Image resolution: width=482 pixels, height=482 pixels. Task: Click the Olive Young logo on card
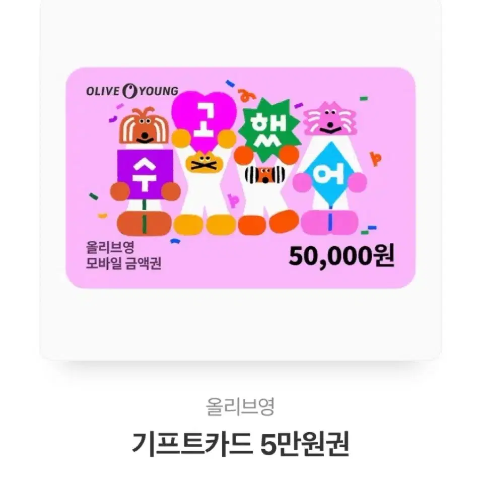point(132,91)
